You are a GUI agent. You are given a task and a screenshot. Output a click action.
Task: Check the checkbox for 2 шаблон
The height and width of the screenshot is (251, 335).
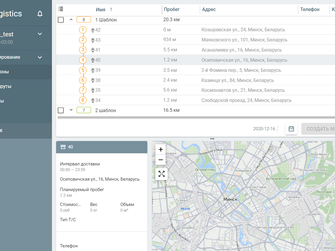tap(61, 110)
